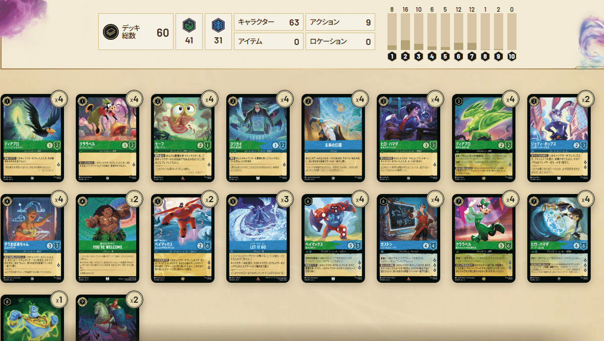
Task: Click the cost 4 hexagon icon
Action: tap(432, 57)
